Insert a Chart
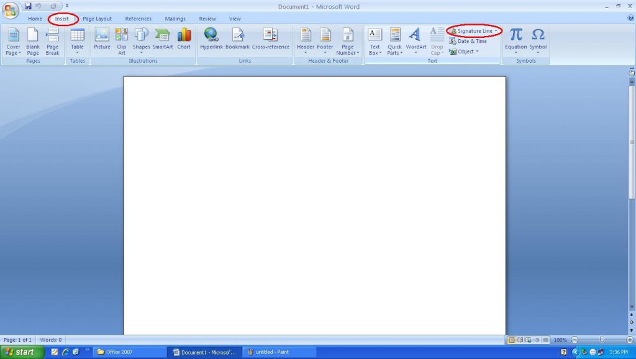Screen dimensions: 636x359 pyautogui.click(x=184, y=39)
